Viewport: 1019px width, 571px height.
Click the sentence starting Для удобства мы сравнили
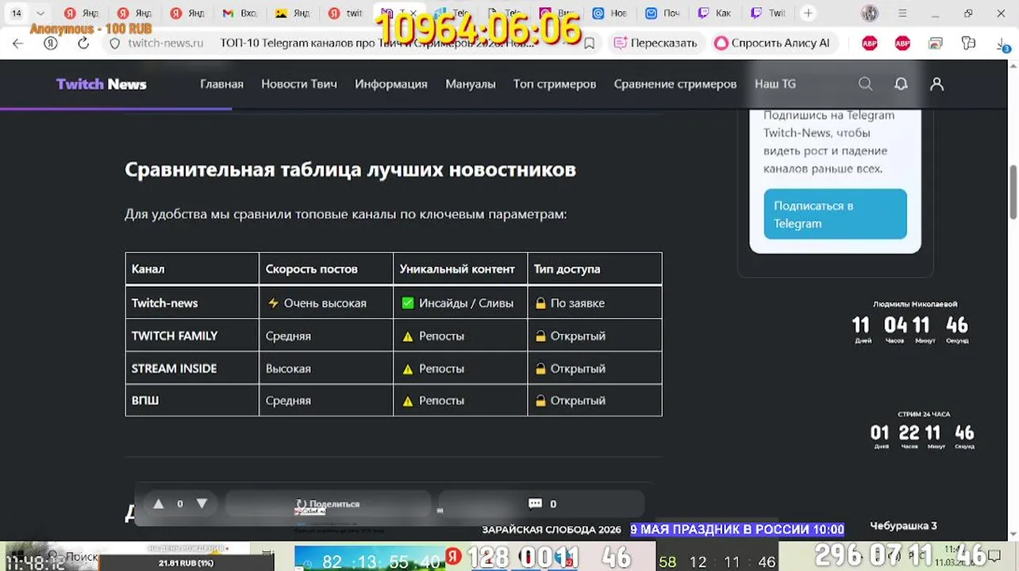[346, 214]
